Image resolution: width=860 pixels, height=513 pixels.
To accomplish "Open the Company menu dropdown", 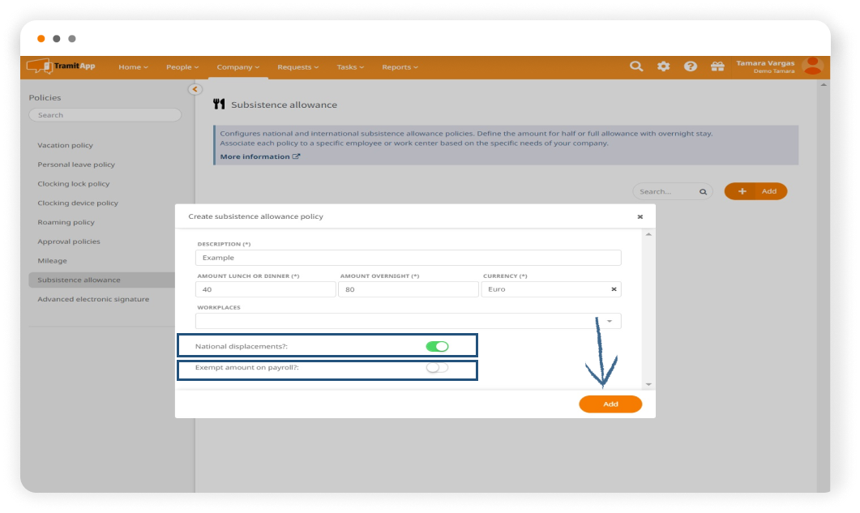I will [237, 67].
